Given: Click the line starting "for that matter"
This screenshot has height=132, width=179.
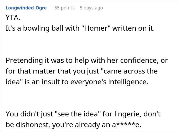Looking at the screenshot, I should point(82,71).
